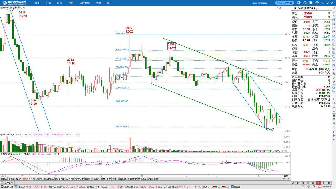Switch to the 笔 tick tab

[x=293, y=183]
